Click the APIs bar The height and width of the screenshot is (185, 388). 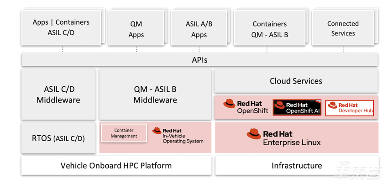tap(199, 60)
